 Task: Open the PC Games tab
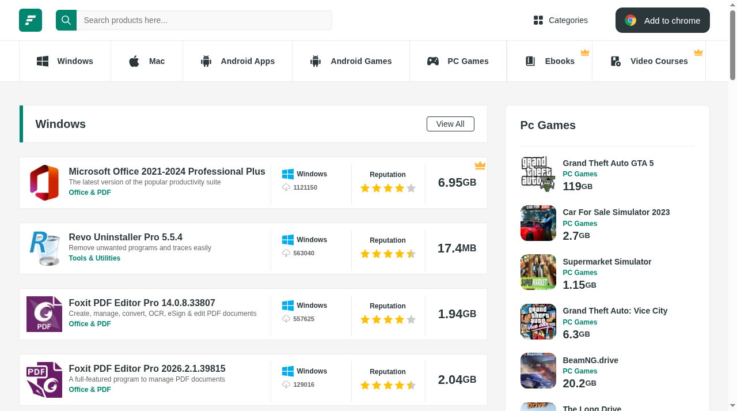pyautogui.click(x=458, y=61)
